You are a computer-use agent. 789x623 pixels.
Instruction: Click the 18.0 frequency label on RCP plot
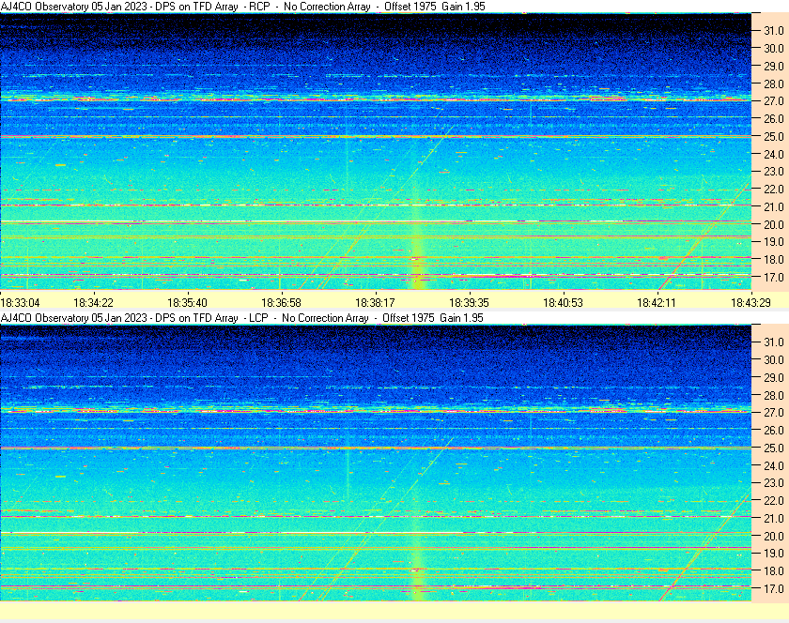[774, 260]
